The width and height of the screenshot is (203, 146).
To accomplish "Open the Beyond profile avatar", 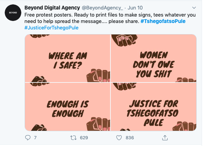I will click(x=13, y=13).
